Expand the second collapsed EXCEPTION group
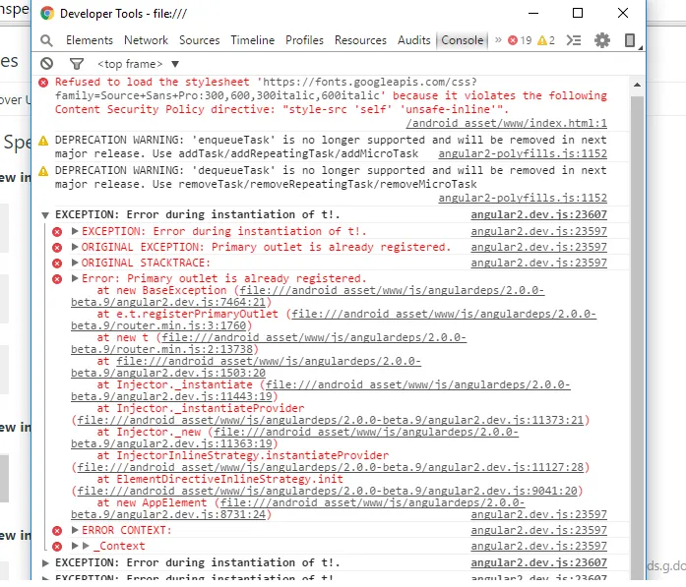 pyautogui.click(x=45, y=563)
